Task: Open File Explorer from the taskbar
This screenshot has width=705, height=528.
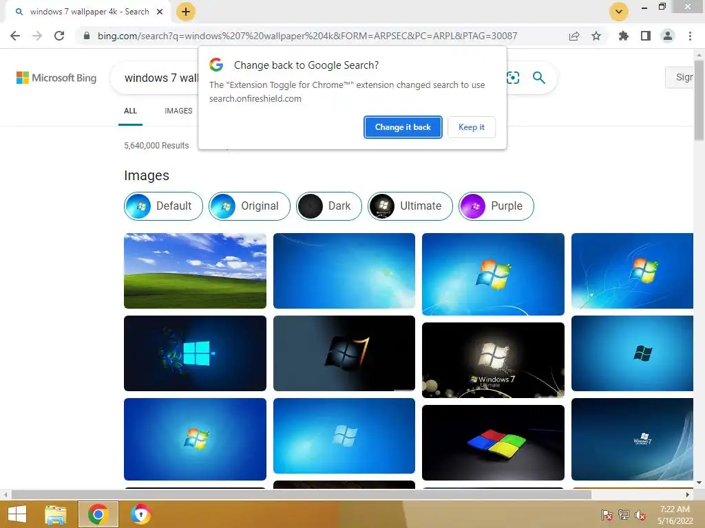Action: [56, 514]
